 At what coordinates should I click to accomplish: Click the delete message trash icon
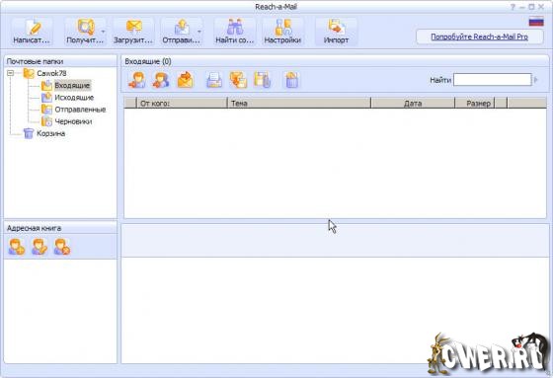291,80
